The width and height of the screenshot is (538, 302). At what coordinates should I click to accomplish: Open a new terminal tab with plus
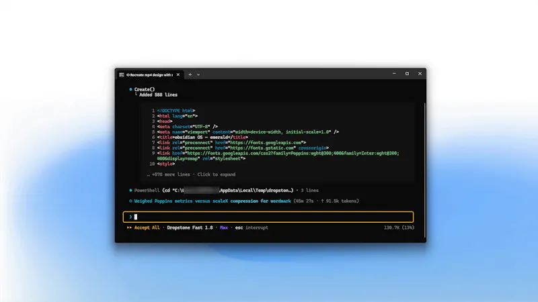tap(190, 74)
